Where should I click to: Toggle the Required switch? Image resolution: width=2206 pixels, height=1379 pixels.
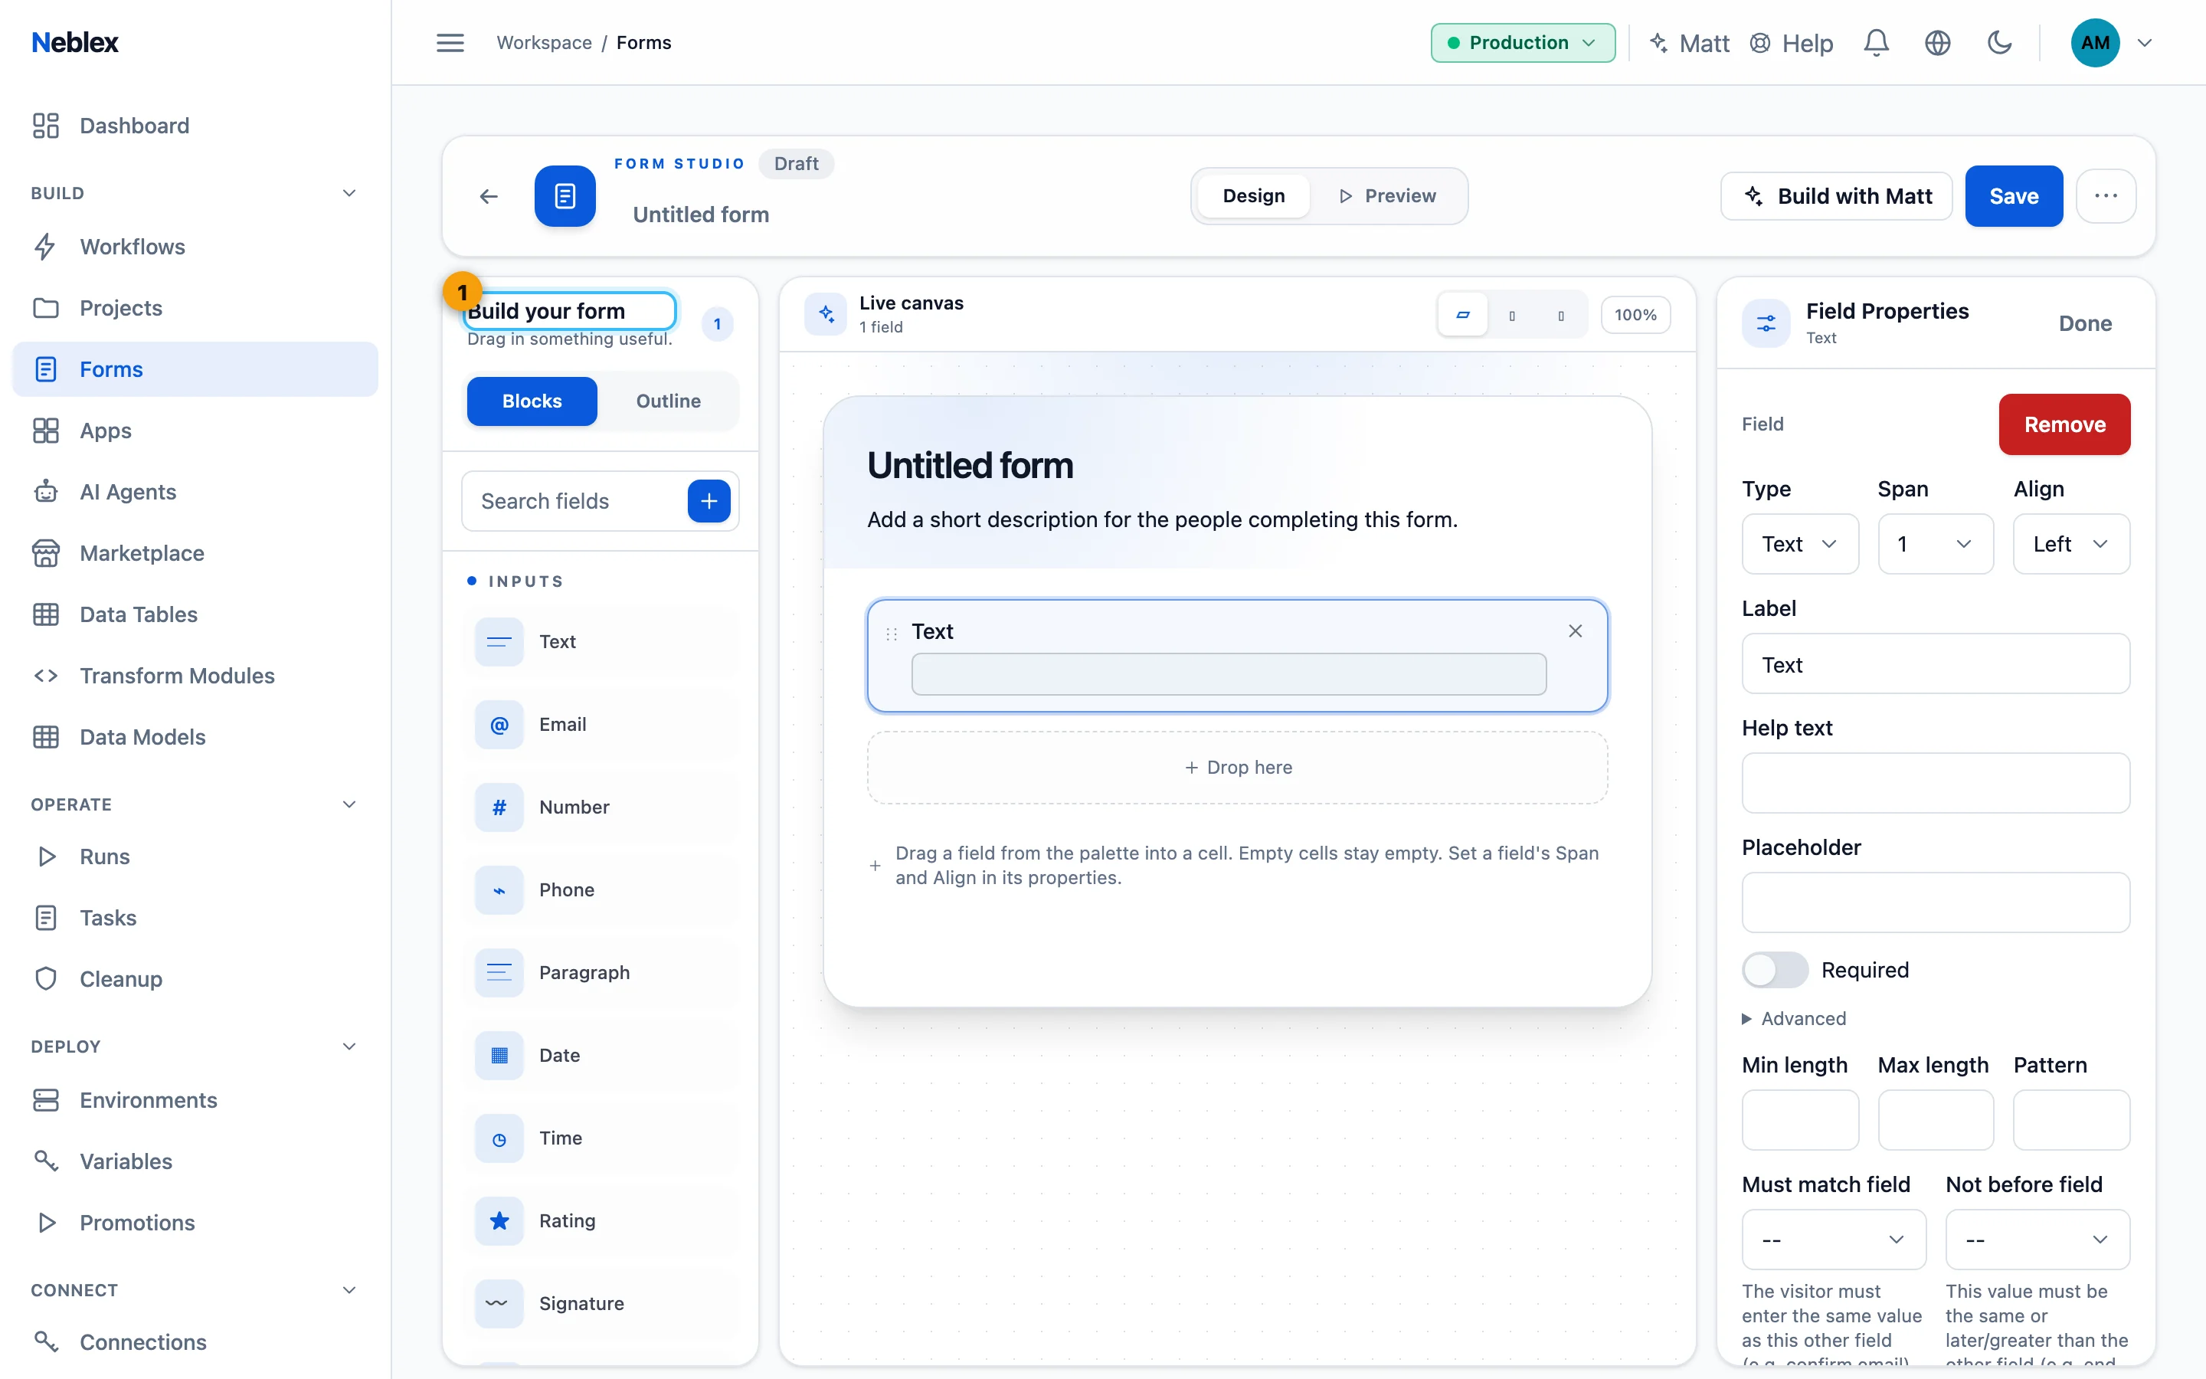[x=1774, y=969]
